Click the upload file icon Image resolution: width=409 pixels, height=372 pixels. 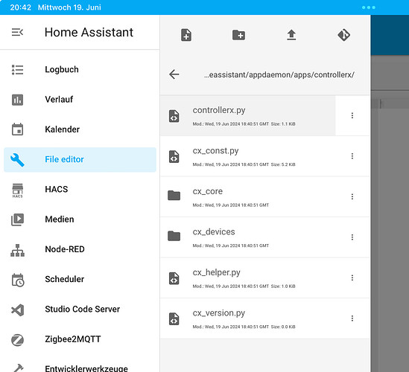tap(291, 35)
